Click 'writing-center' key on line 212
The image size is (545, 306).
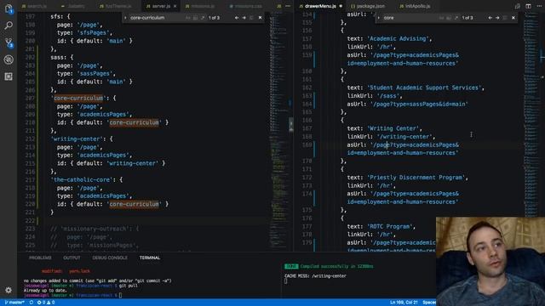pos(77,139)
